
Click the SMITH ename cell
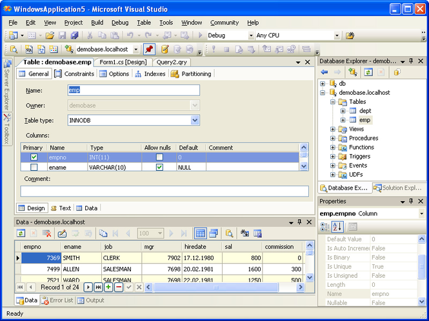tap(81, 258)
